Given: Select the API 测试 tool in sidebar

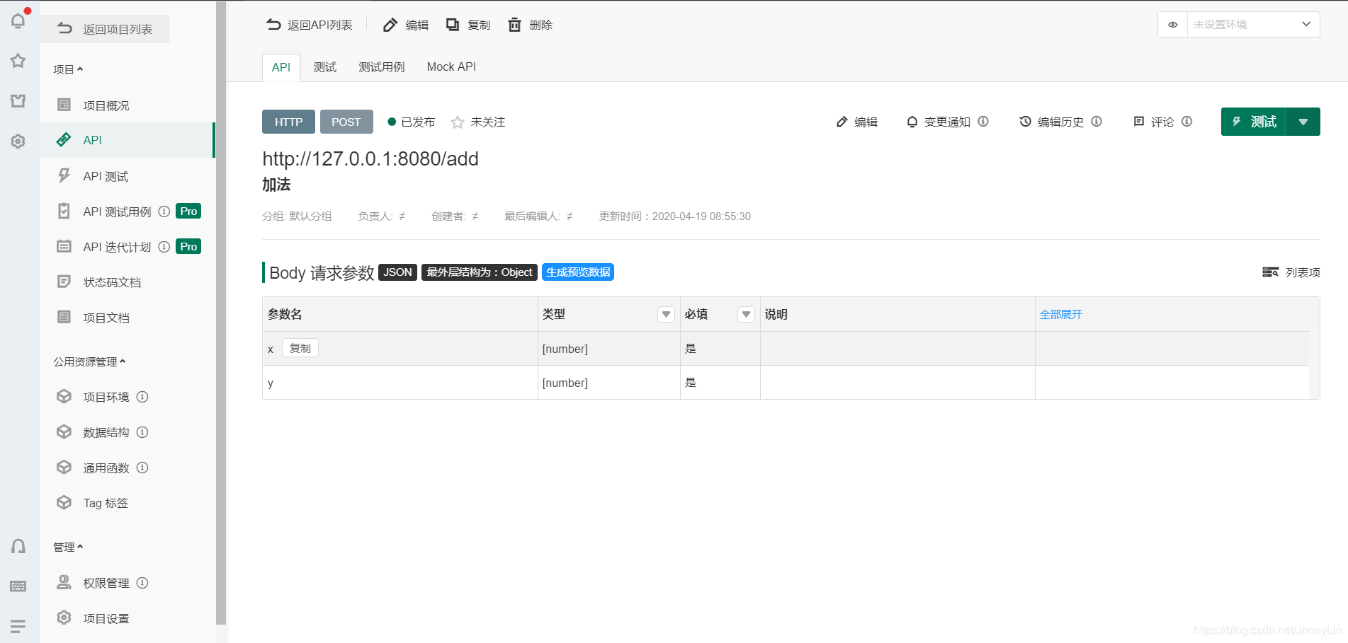Looking at the screenshot, I should coord(106,175).
